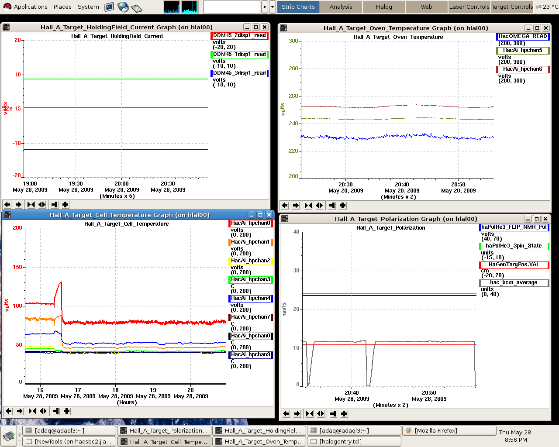Click auto-scale icon in Oven Temperature graph
This screenshot has width=559, height=447.
coord(332,206)
